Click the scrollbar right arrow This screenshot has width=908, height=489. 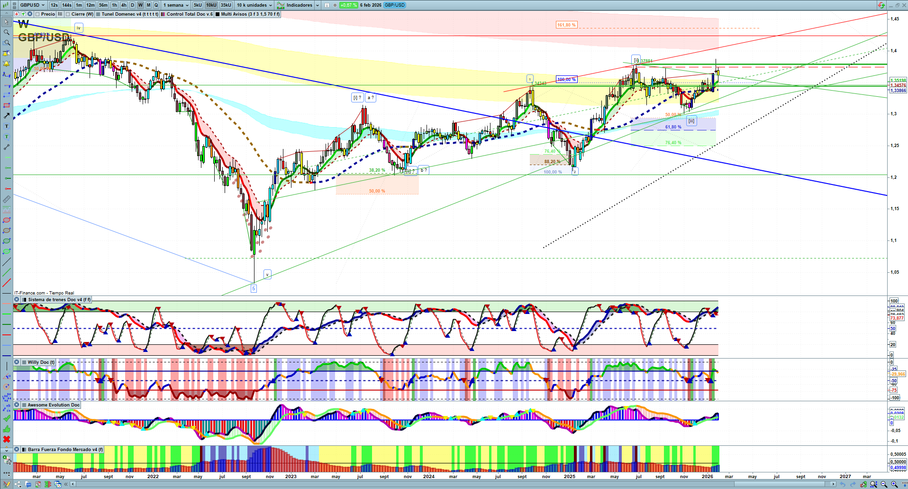[x=834, y=484]
